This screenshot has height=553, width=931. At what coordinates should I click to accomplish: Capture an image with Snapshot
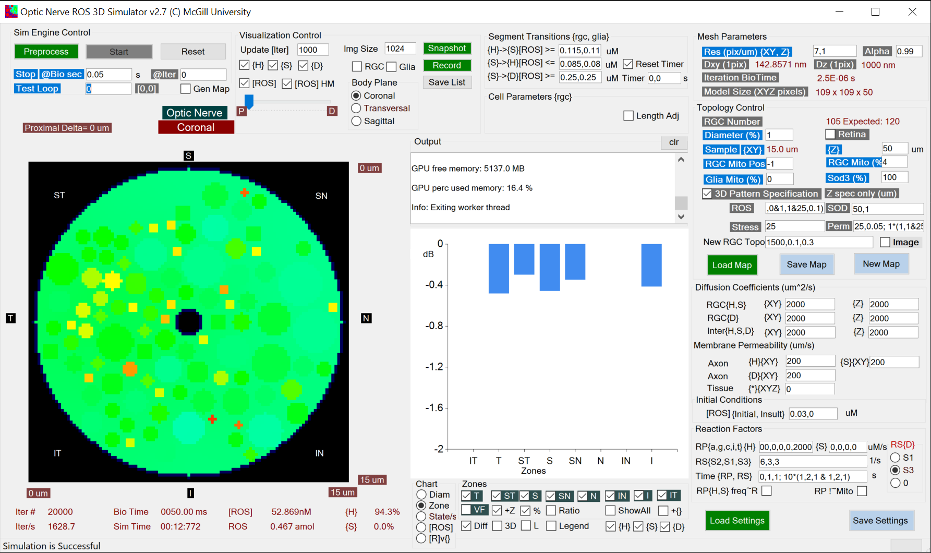click(447, 47)
